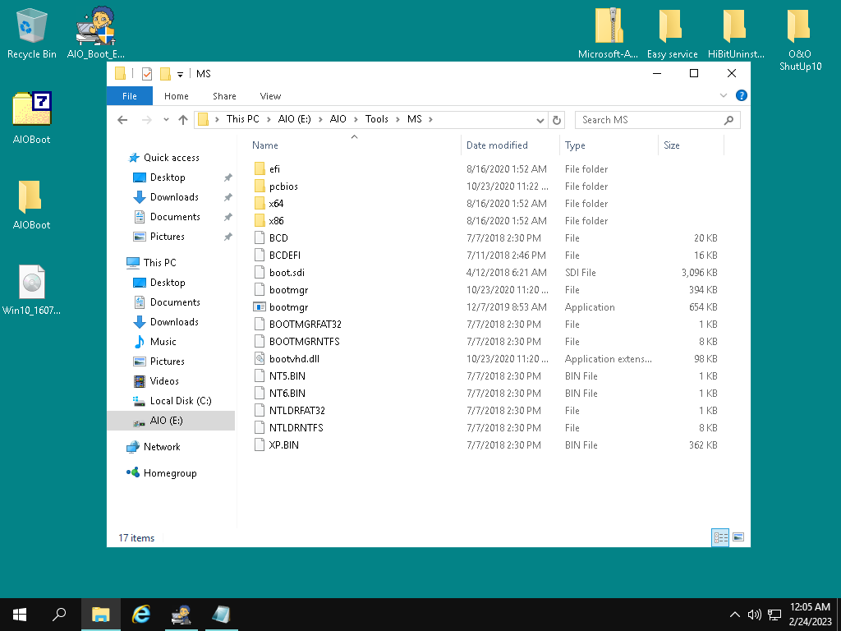Open the View ribbon tab

[270, 96]
